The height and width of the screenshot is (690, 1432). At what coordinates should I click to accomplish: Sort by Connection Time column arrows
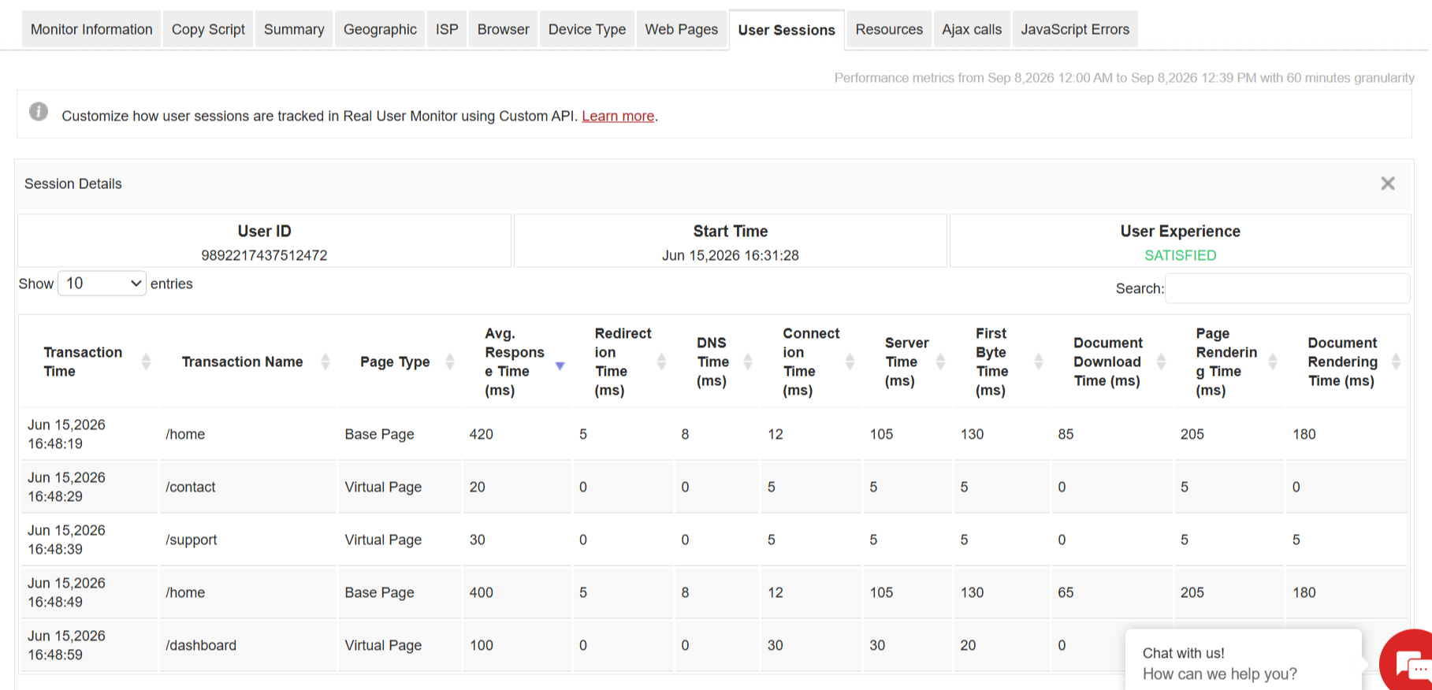(x=850, y=362)
